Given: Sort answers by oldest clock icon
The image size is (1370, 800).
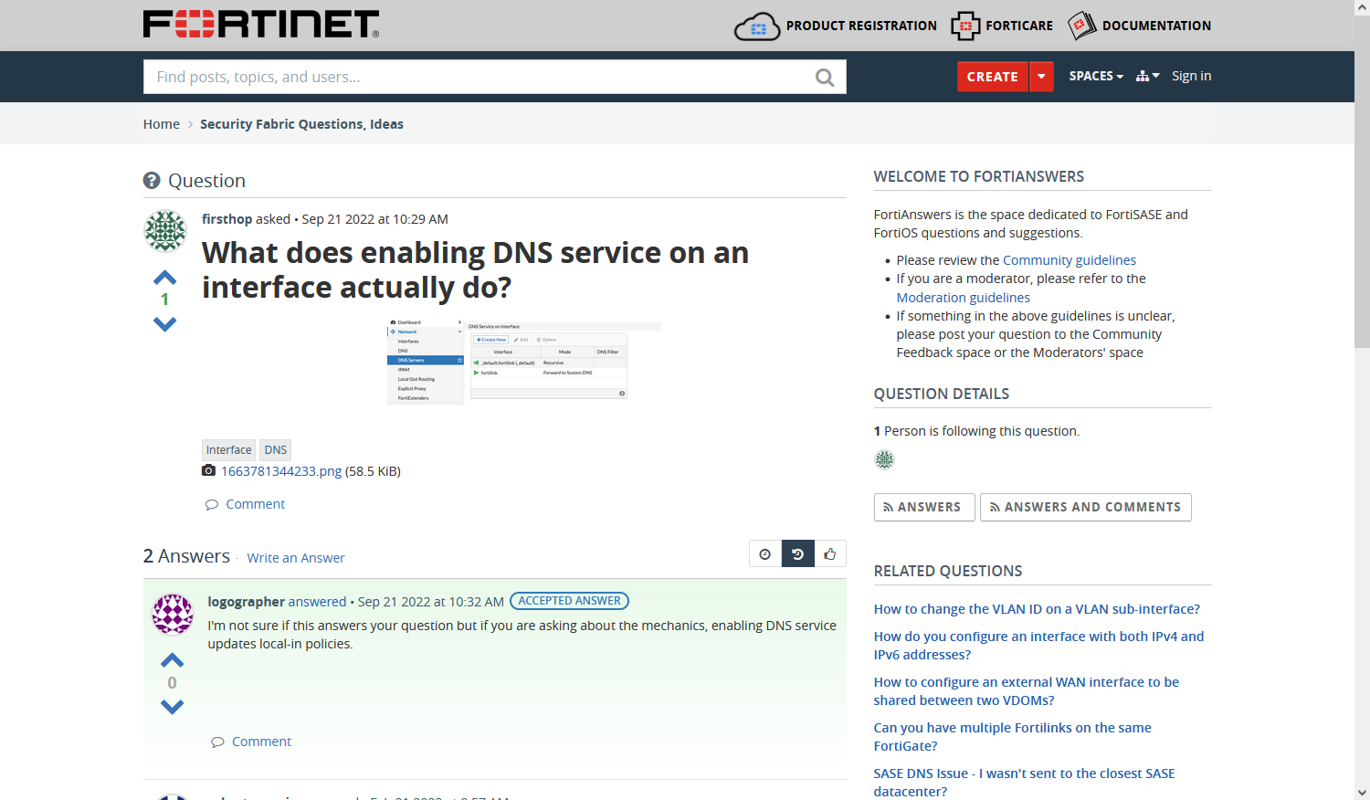Looking at the screenshot, I should 765,553.
